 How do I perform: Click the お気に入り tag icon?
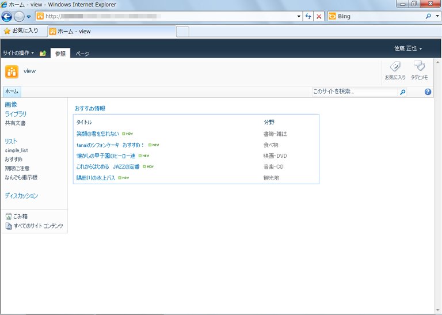click(x=395, y=70)
